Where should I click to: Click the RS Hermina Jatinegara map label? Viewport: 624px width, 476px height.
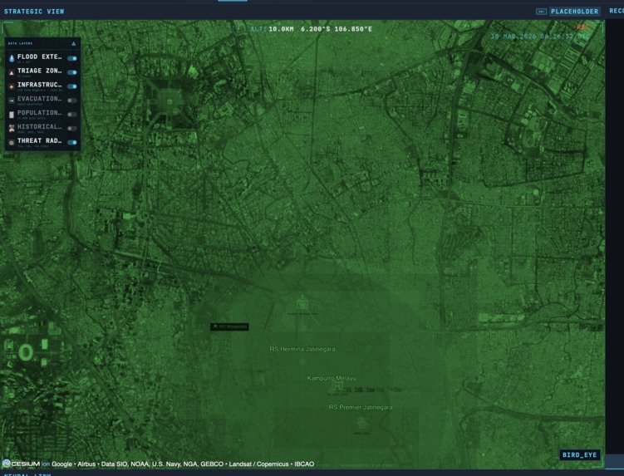[302, 349]
